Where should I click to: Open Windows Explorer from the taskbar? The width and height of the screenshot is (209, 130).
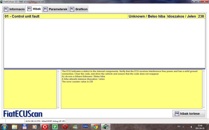coord(15,127)
